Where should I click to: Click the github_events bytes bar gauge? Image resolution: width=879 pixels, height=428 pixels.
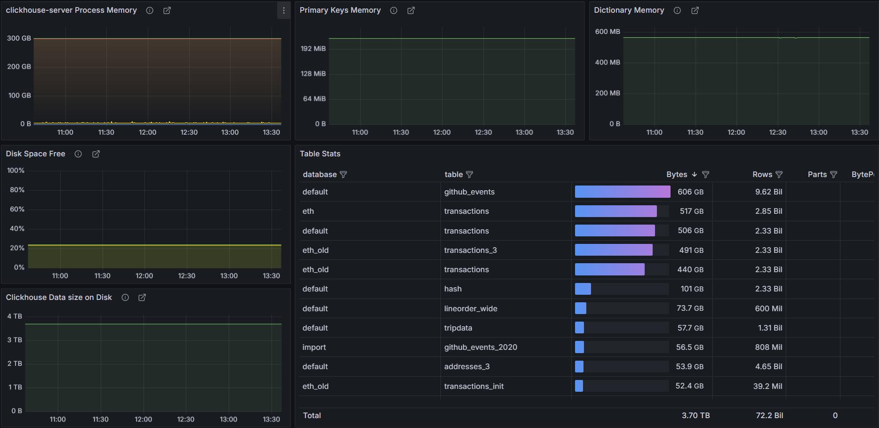point(622,192)
